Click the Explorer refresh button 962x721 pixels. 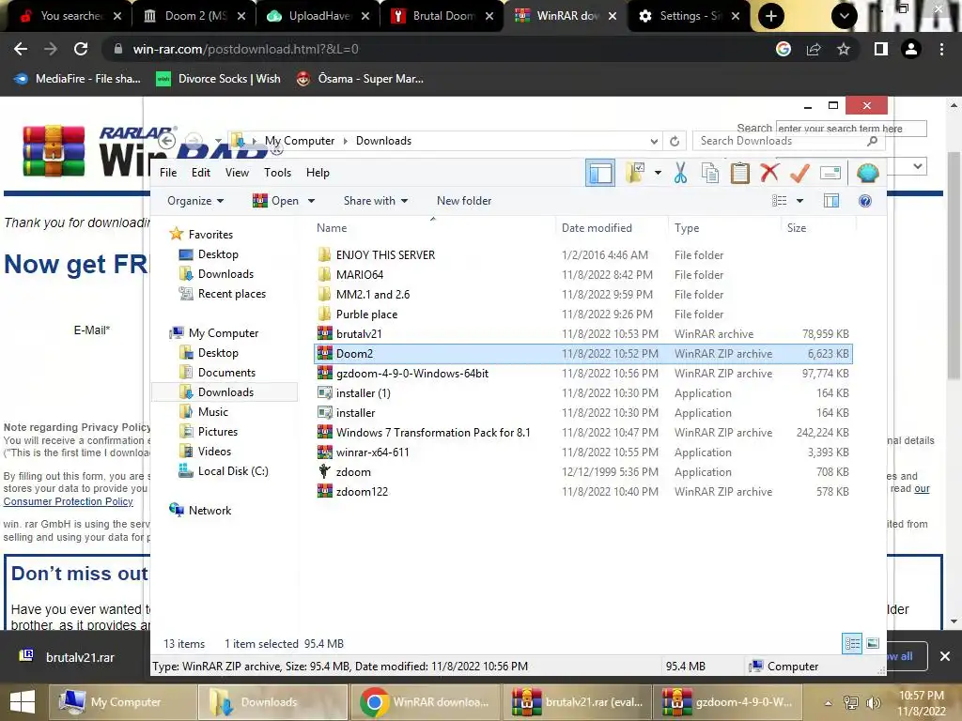[x=675, y=141]
